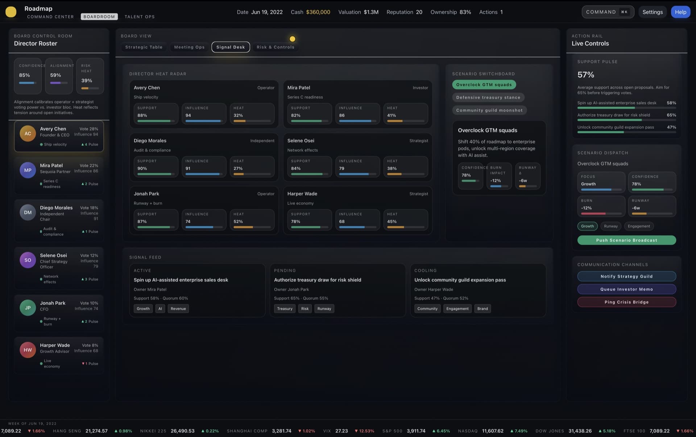Open the Command palette
696x437 pixels.
[608, 12]
